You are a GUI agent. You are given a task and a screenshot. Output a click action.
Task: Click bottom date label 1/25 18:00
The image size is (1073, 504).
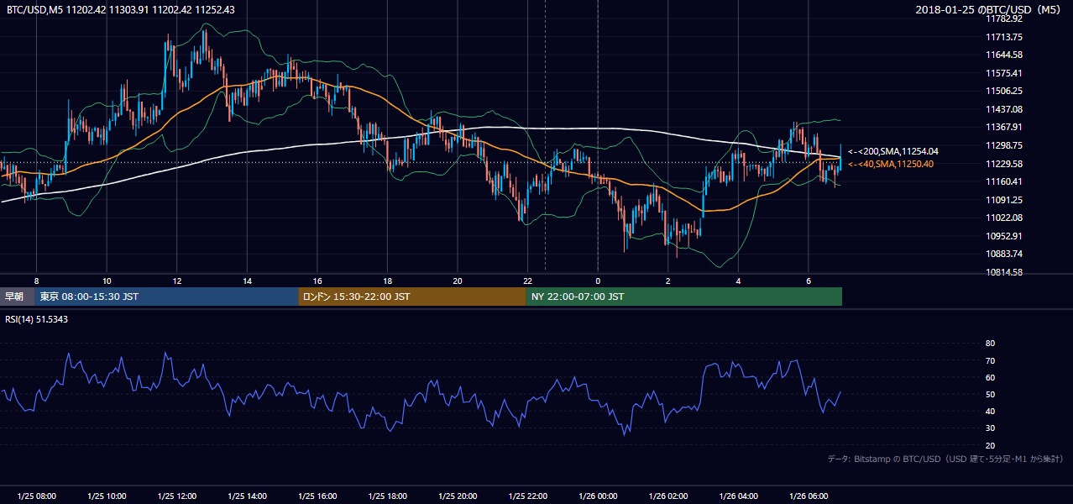tap(387, 496)
